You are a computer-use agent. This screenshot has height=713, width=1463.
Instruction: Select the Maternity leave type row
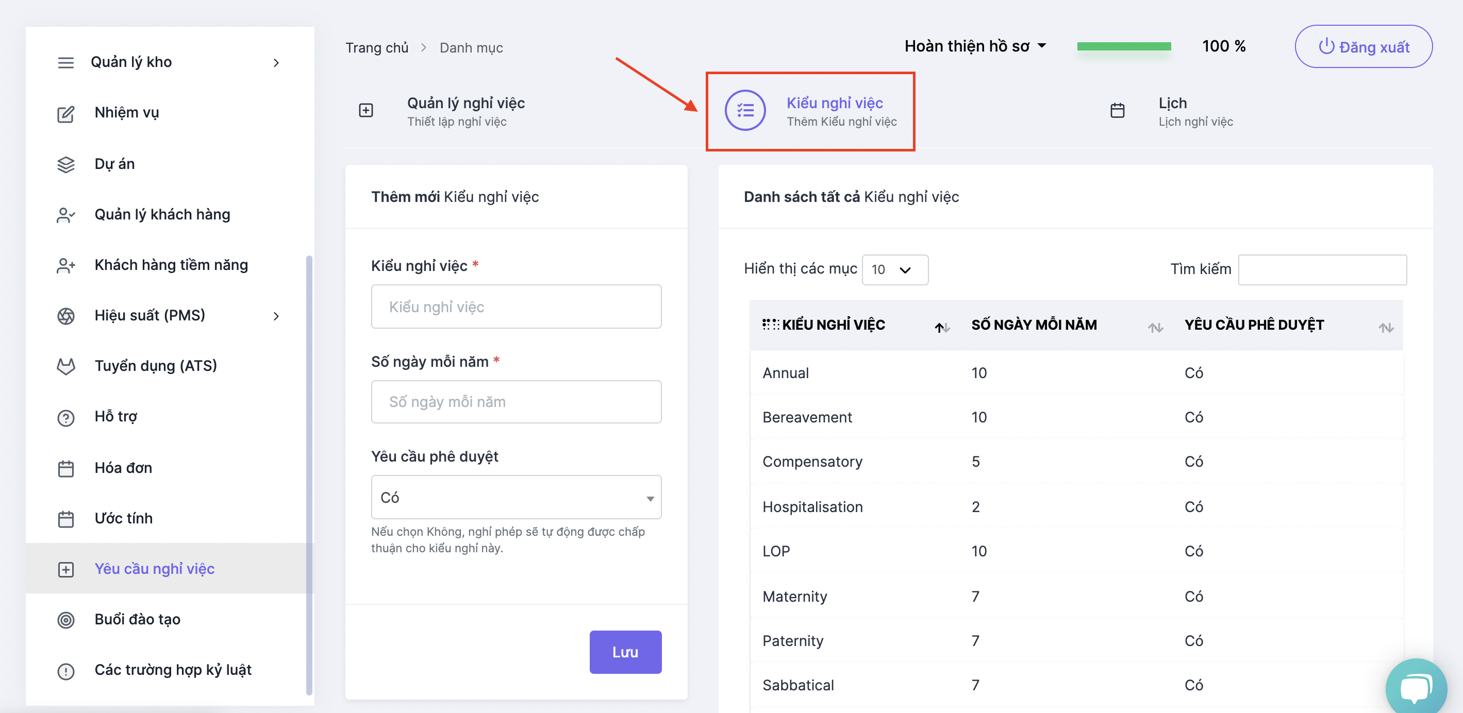pos(1076,597)
